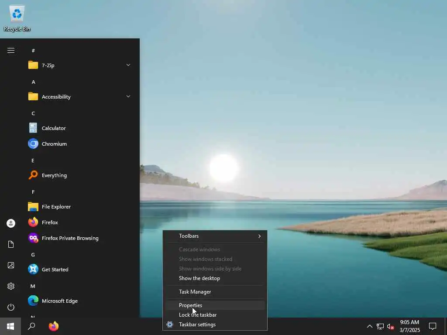447x335 pixels.
Task: Open Toolbars submenu in context menu
Action: (x=215, y=236)
